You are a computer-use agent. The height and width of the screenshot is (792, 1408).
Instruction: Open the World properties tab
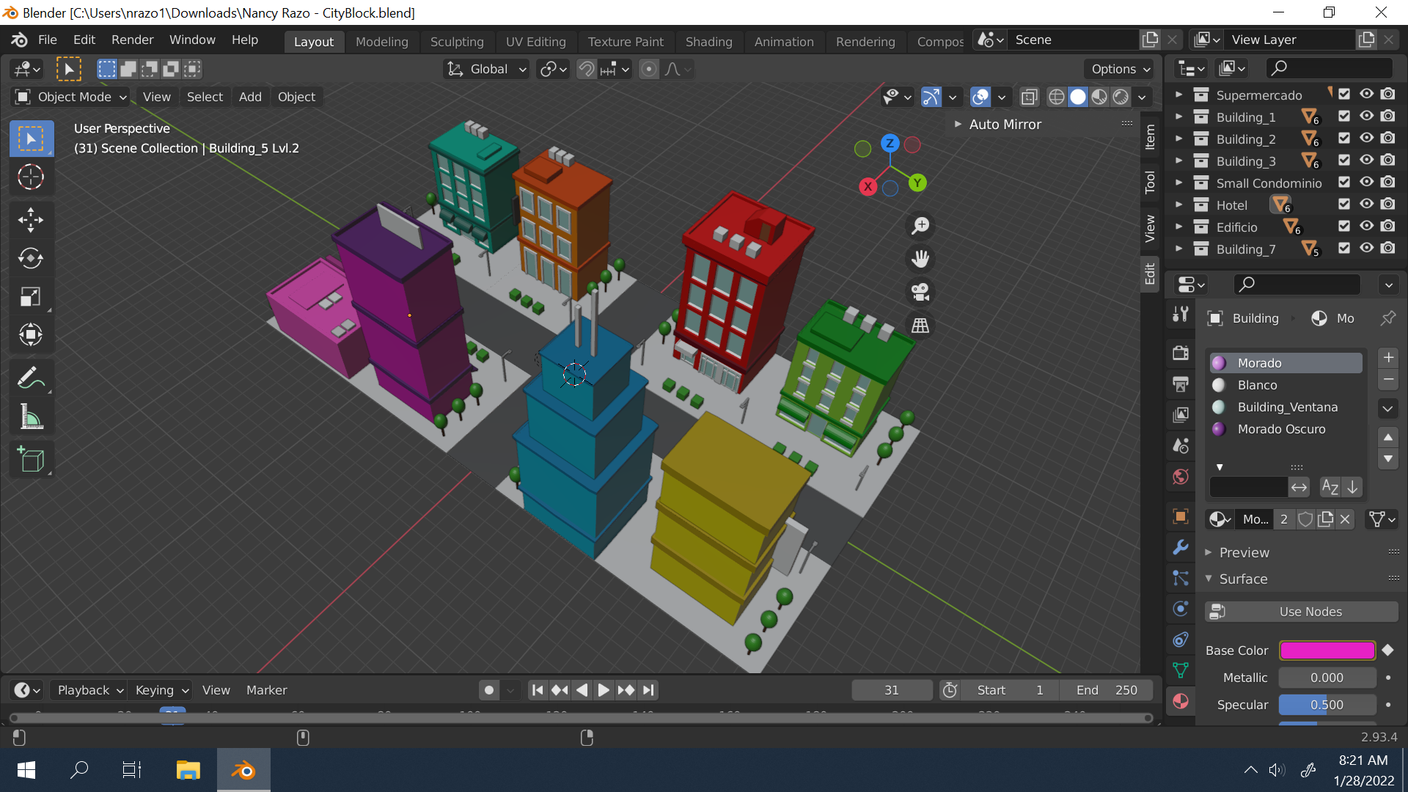coord(1181,477)
